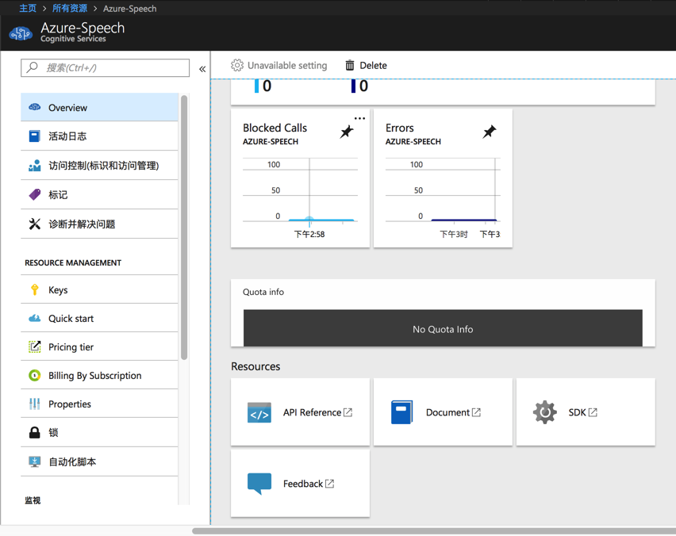Click the Blocked Calls chart title
This screenshot has width=676, height=536.
(x=275, y=128)
